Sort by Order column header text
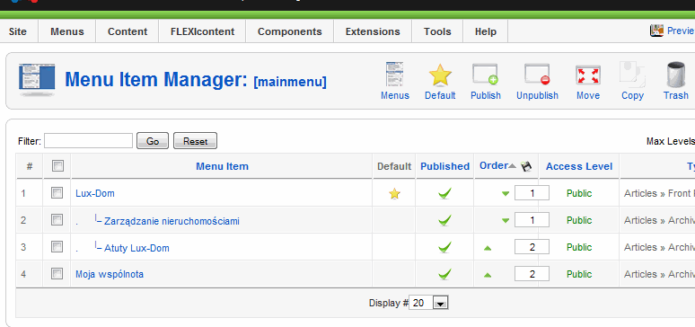 point(493,165)
